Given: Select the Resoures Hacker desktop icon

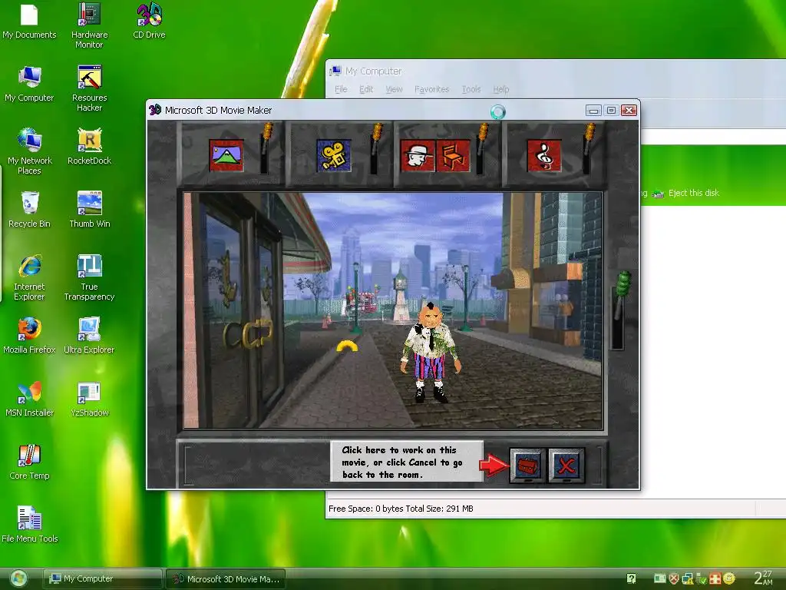Looking at the screenshot, I should [x=89, y=89].
